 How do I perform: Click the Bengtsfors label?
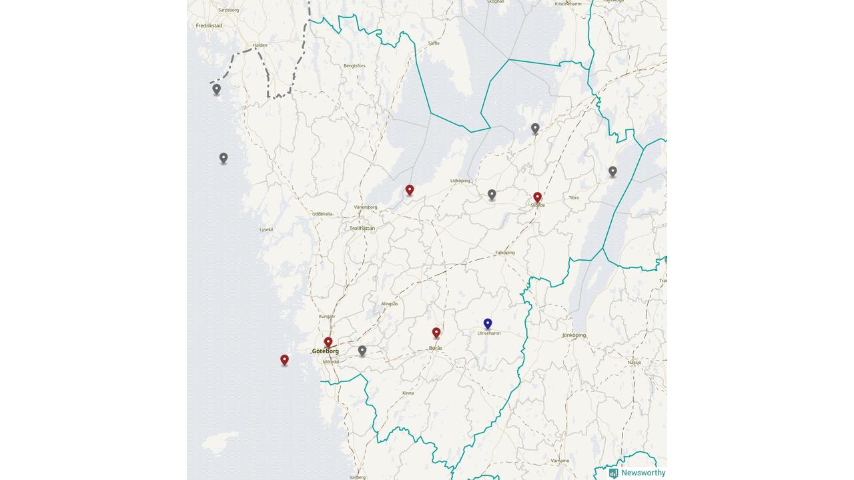tap(354, 66)
